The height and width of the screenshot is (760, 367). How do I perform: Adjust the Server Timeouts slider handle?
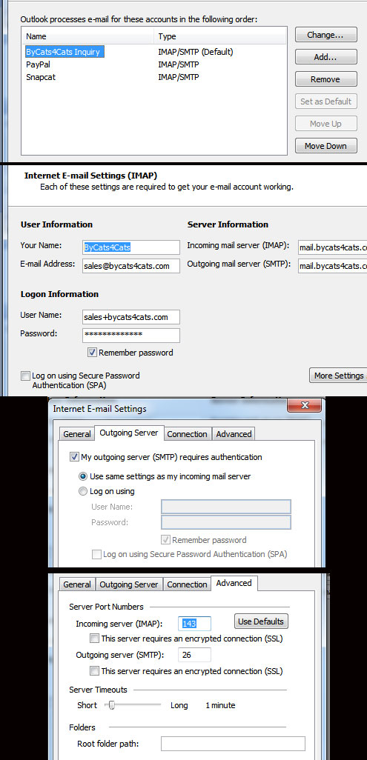pyautogui.click(x=112, y=705)
